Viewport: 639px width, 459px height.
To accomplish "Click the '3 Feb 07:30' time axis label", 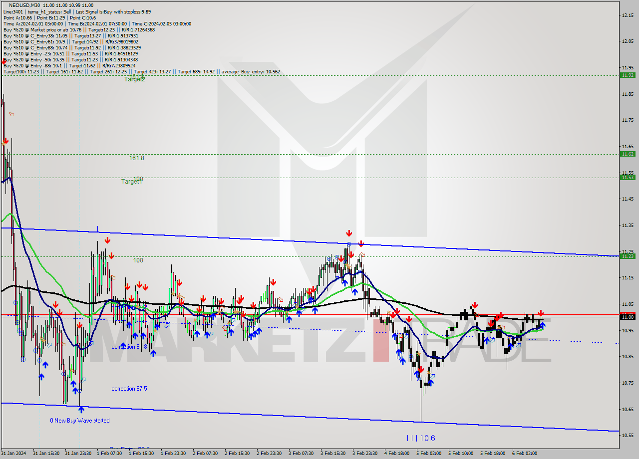I will pos(301,454).
